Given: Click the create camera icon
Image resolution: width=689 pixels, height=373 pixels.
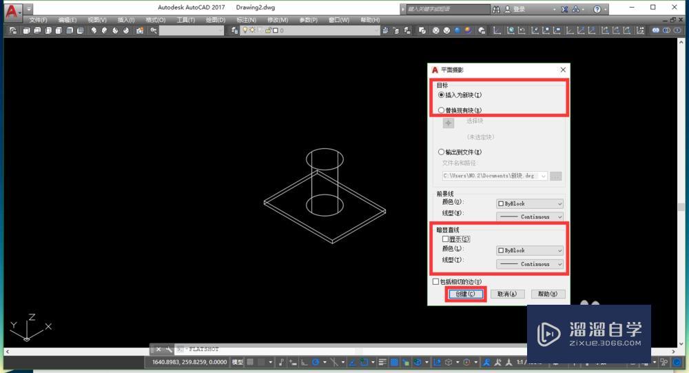Looking at the screenshot, I should 140,31.
